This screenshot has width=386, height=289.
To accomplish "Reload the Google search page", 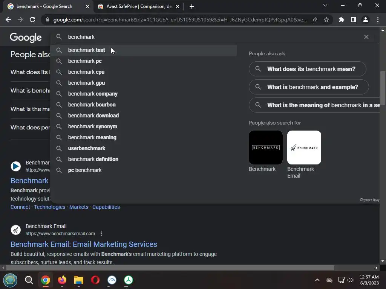I will (x=32, y=20).
